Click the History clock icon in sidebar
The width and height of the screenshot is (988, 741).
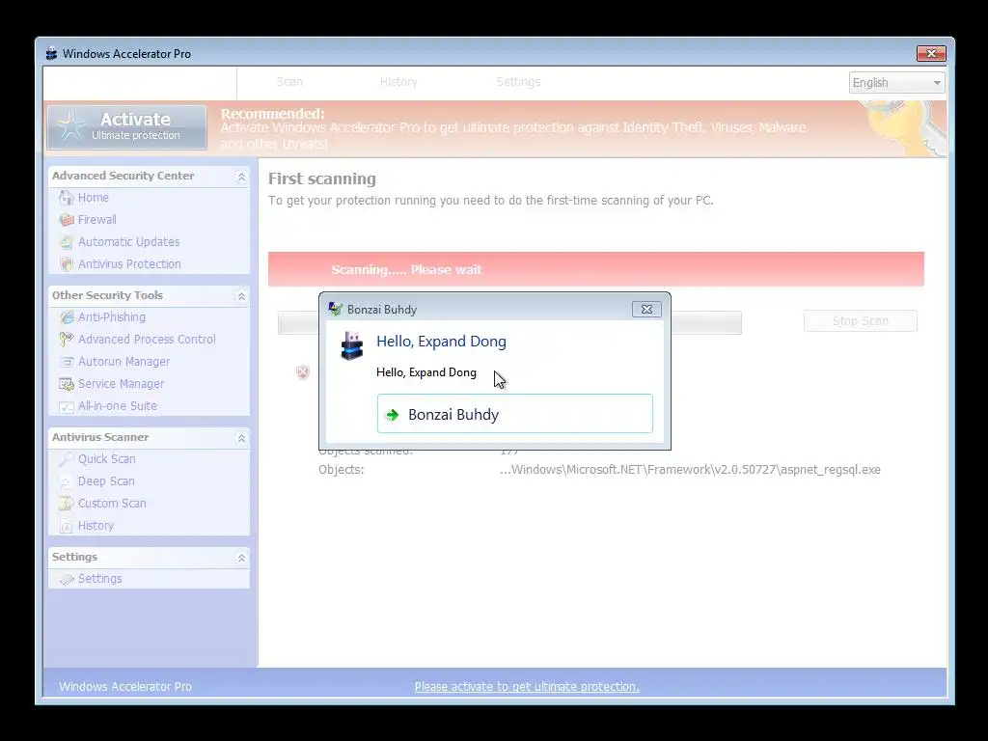point(67,526)
